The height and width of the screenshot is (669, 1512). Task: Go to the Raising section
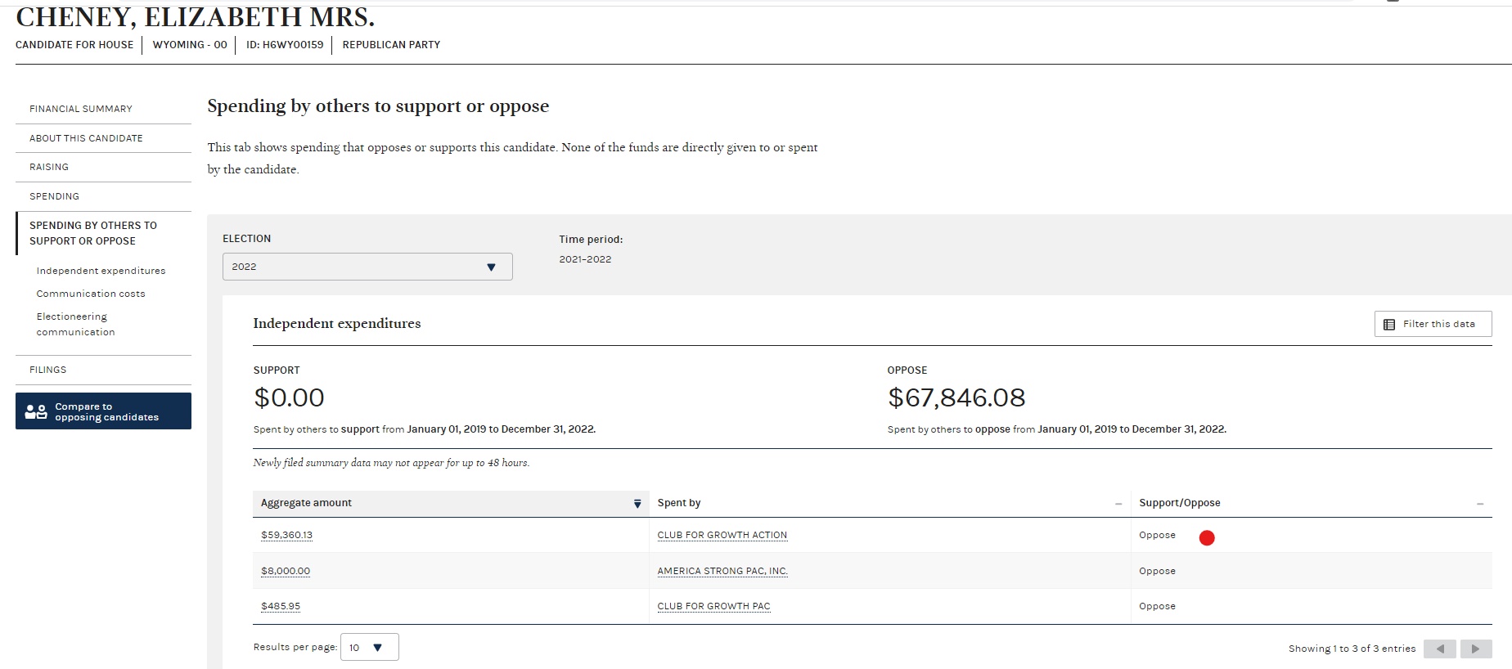tap(49, 167)
